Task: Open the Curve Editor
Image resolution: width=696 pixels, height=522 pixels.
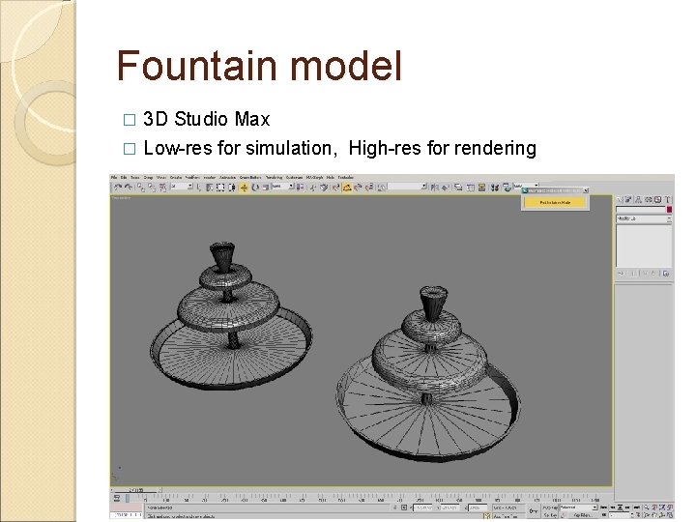Action: tap(470, 188)
